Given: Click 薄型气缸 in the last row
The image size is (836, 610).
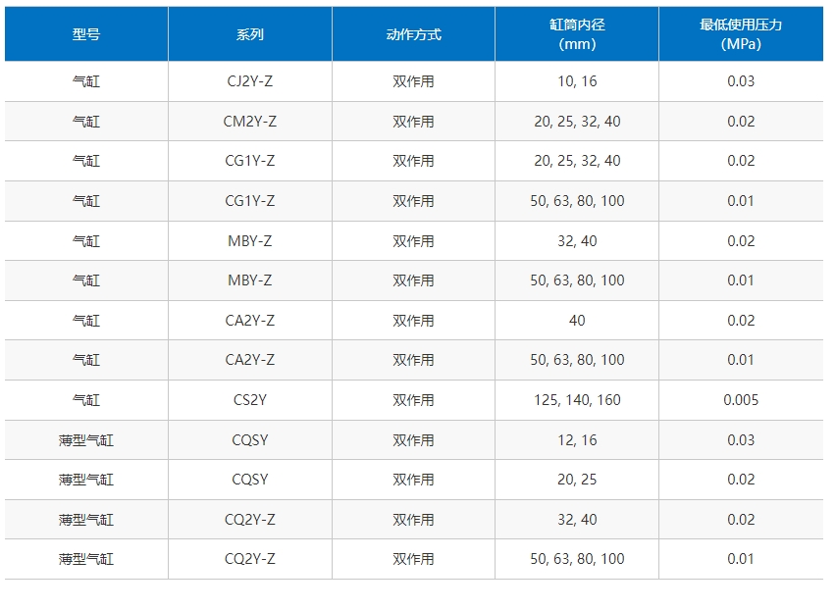Looking at the screenshot, I should 86,559.
